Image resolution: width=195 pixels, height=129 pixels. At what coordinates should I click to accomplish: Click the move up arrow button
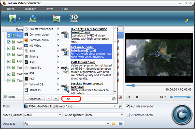click(x=49, y=99)
